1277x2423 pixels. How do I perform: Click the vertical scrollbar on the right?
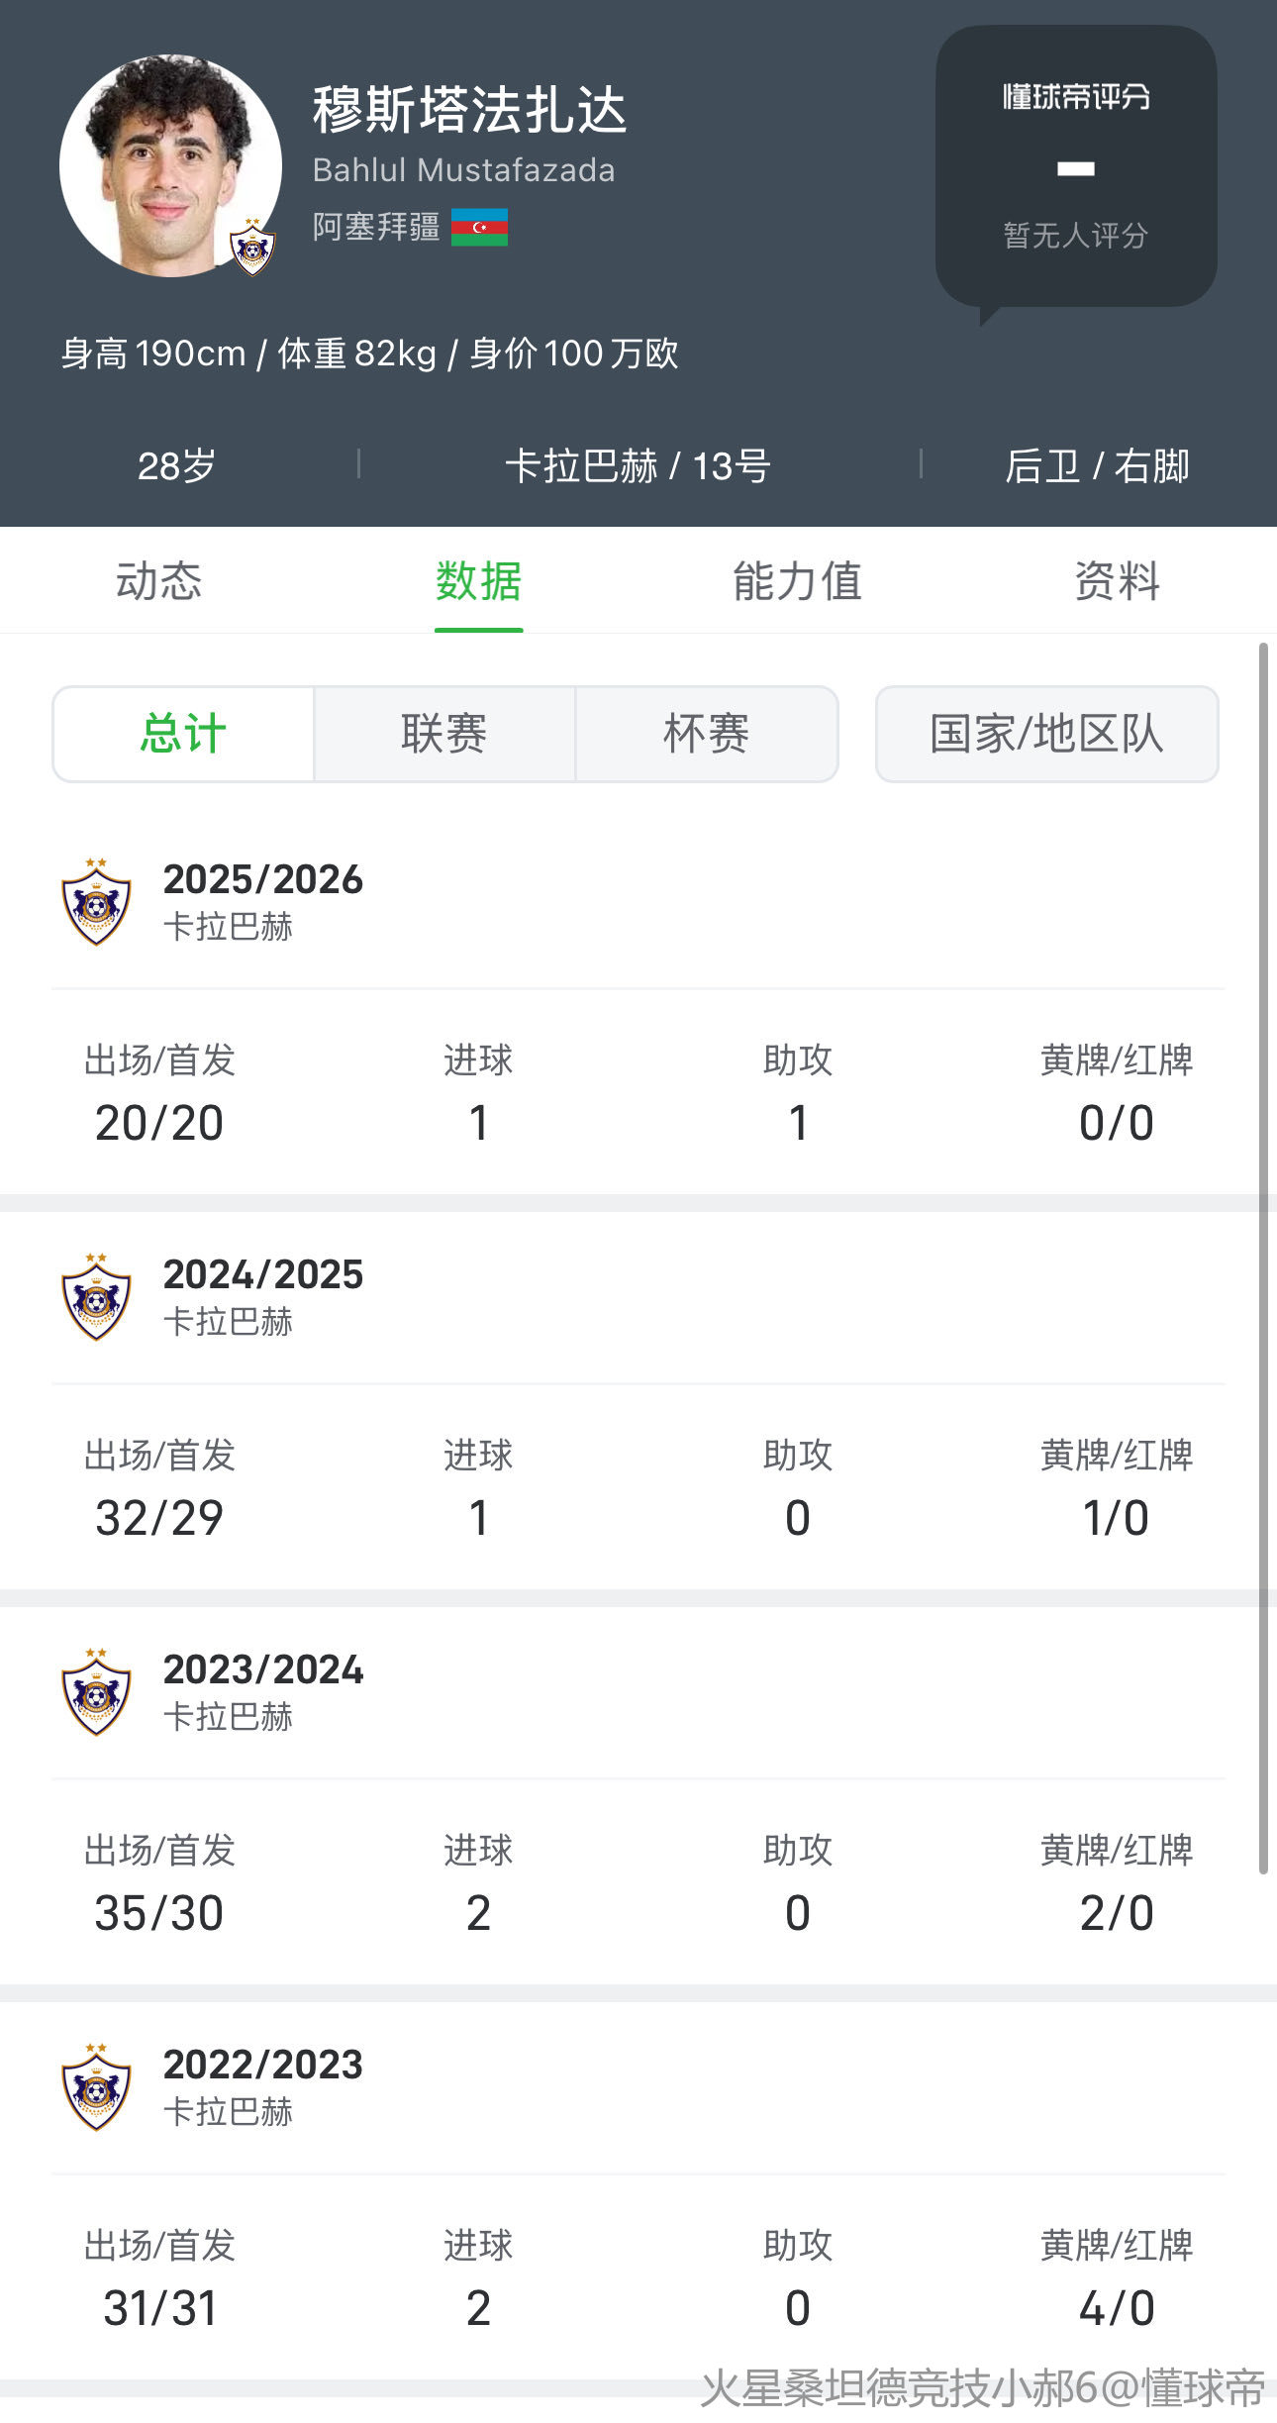pos(1263,1258)
